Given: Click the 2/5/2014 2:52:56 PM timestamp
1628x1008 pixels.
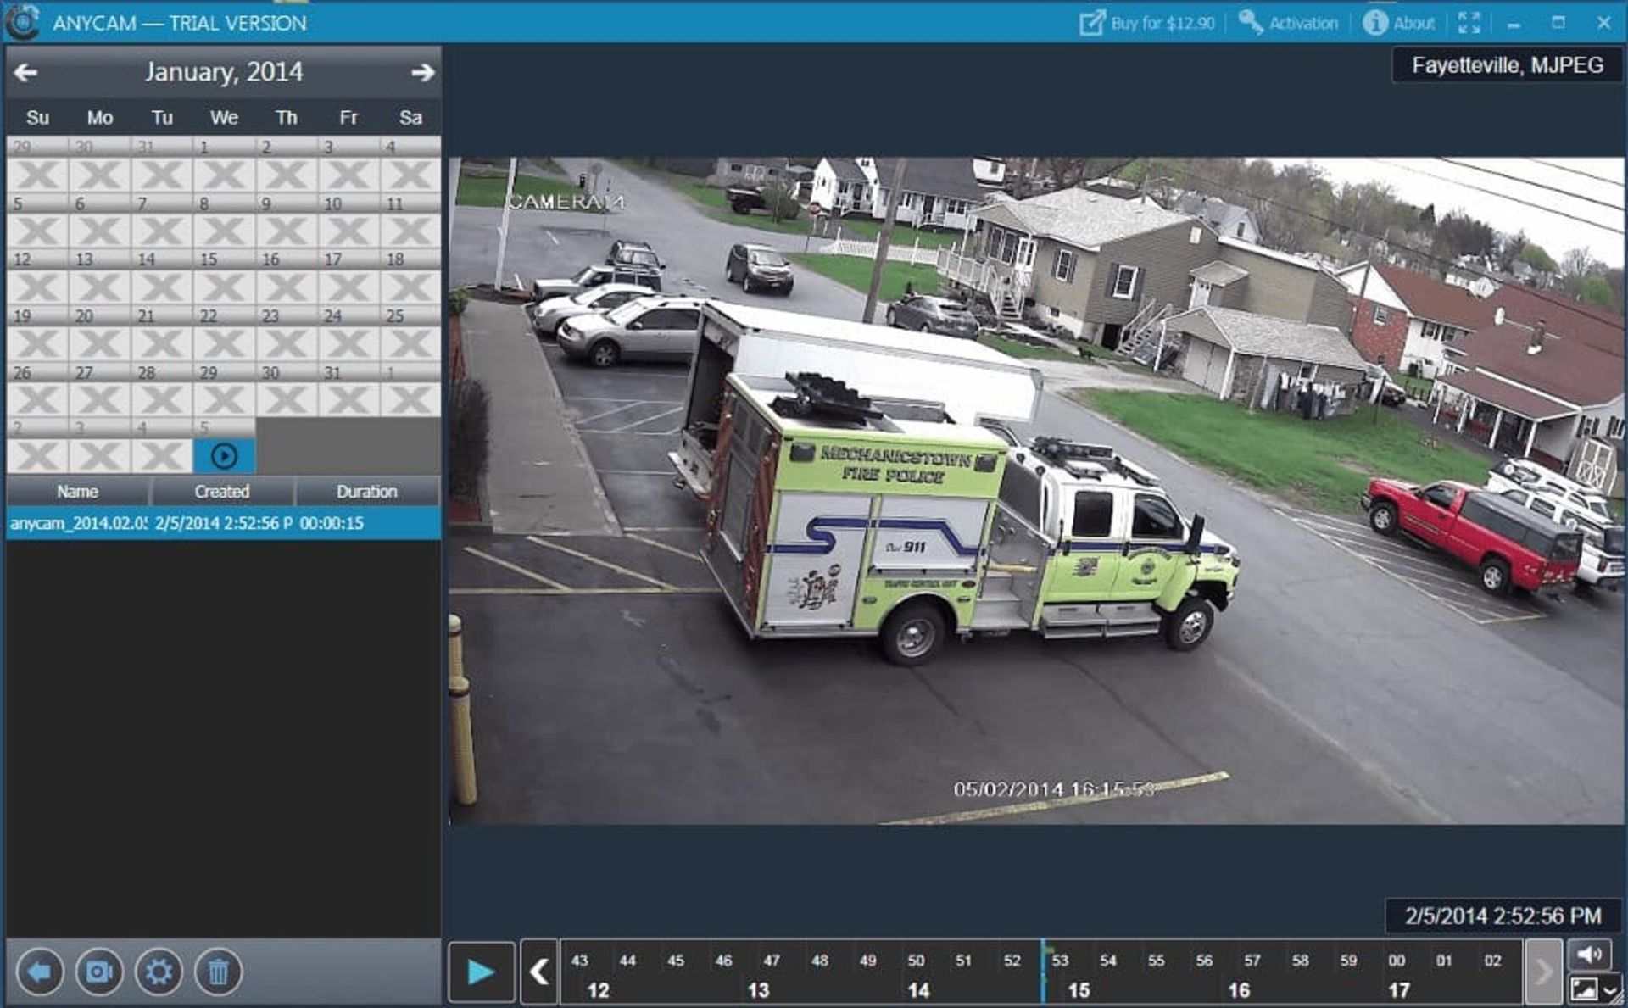Looking at the screenshot, I should (1503, 916).
